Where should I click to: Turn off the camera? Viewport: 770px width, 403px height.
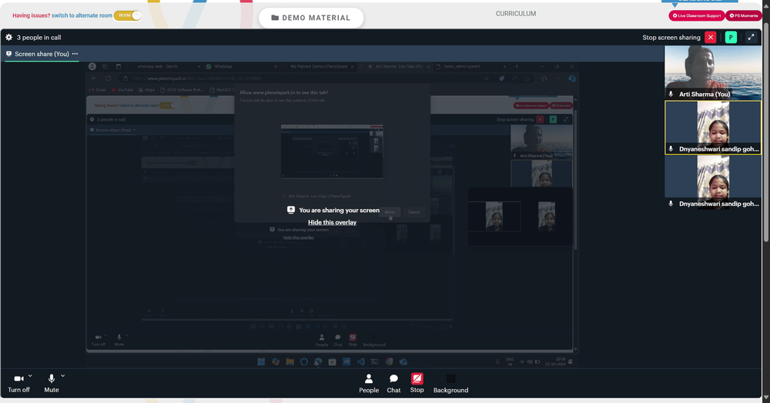18,384
